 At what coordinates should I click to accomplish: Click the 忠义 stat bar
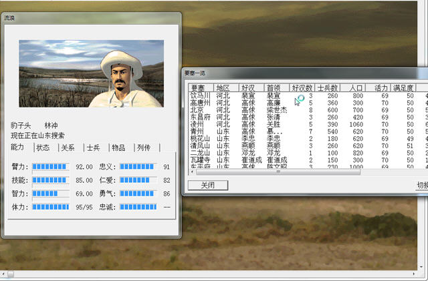138,166
